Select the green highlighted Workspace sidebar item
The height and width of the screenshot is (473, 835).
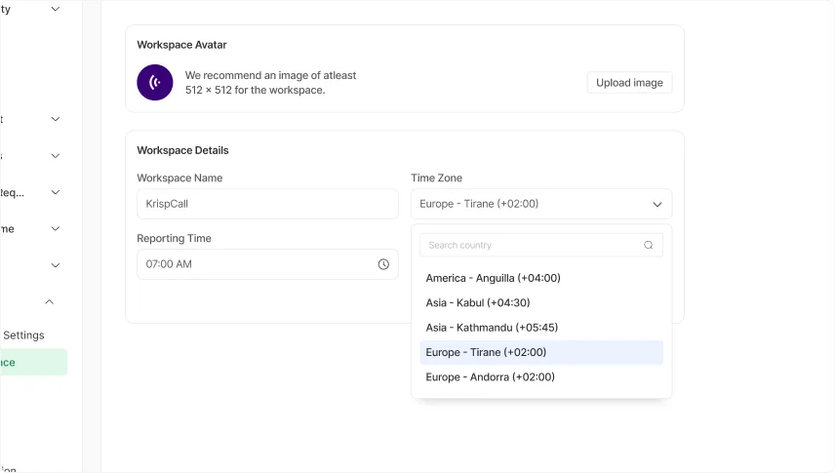[29, 363]
